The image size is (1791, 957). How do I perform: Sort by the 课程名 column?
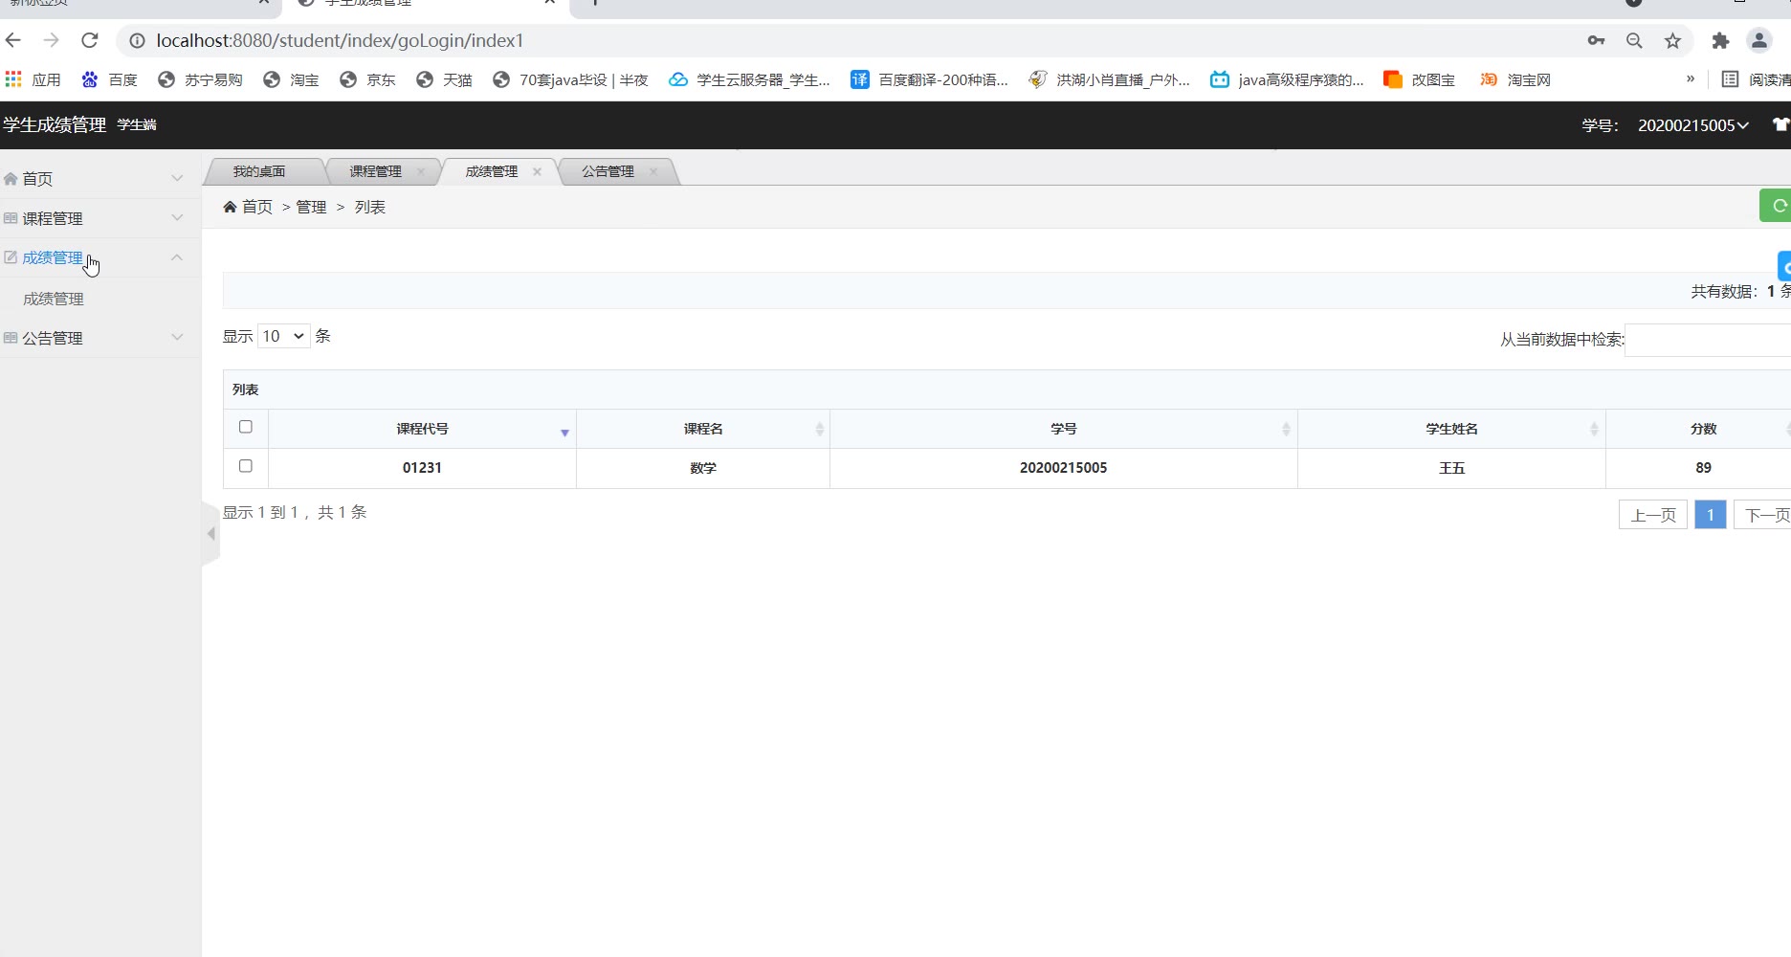(703, 429)
